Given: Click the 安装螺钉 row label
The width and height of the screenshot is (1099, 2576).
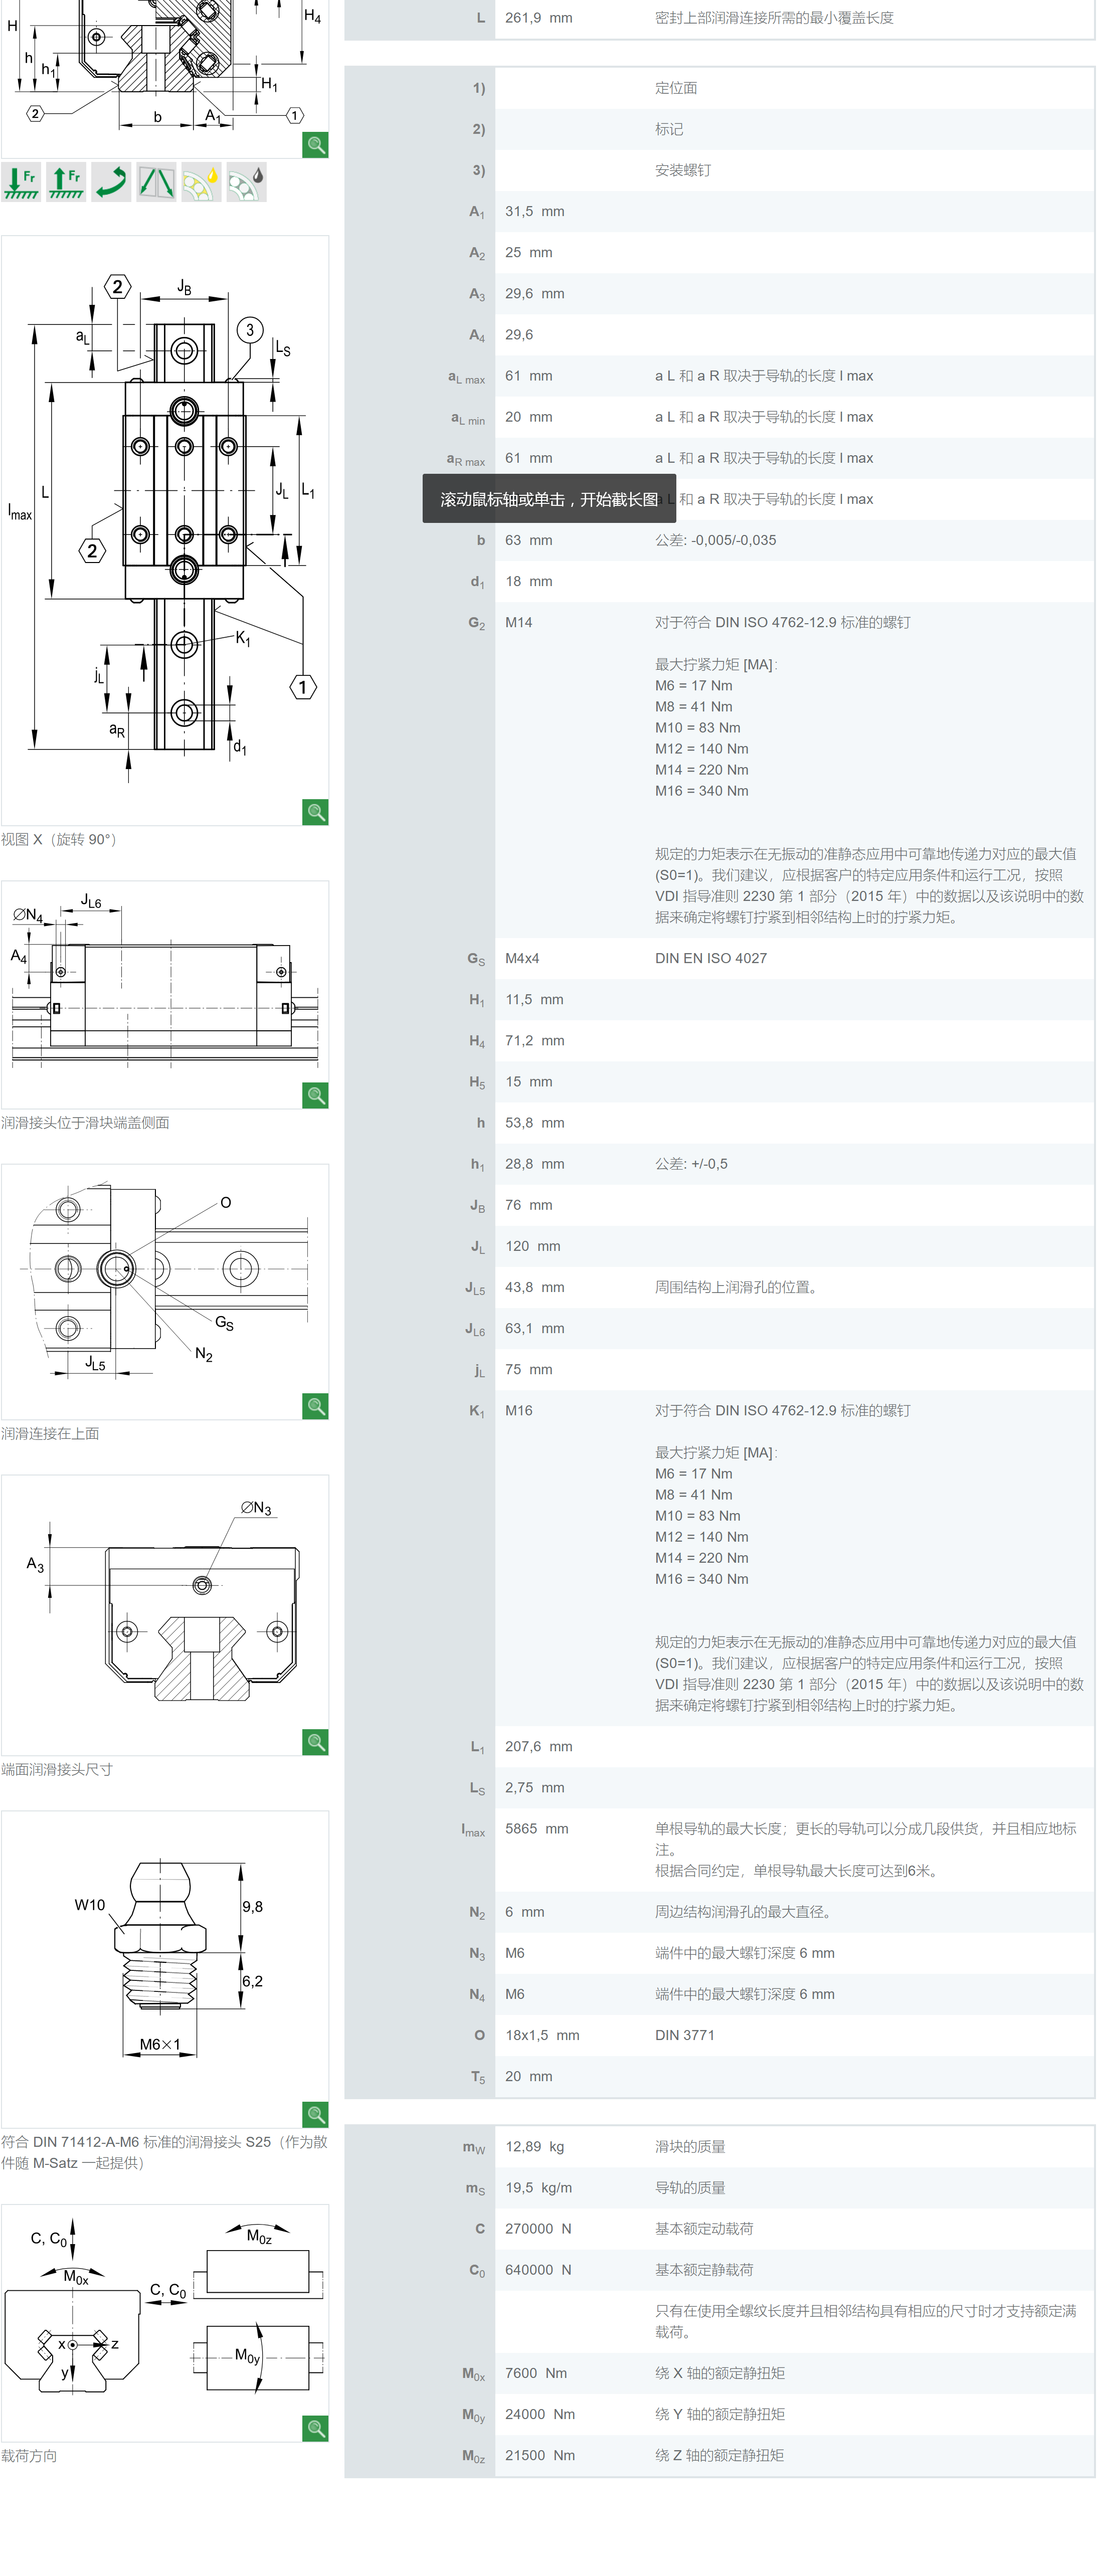Looking at the screenshot, I should (x=684, y=170).
